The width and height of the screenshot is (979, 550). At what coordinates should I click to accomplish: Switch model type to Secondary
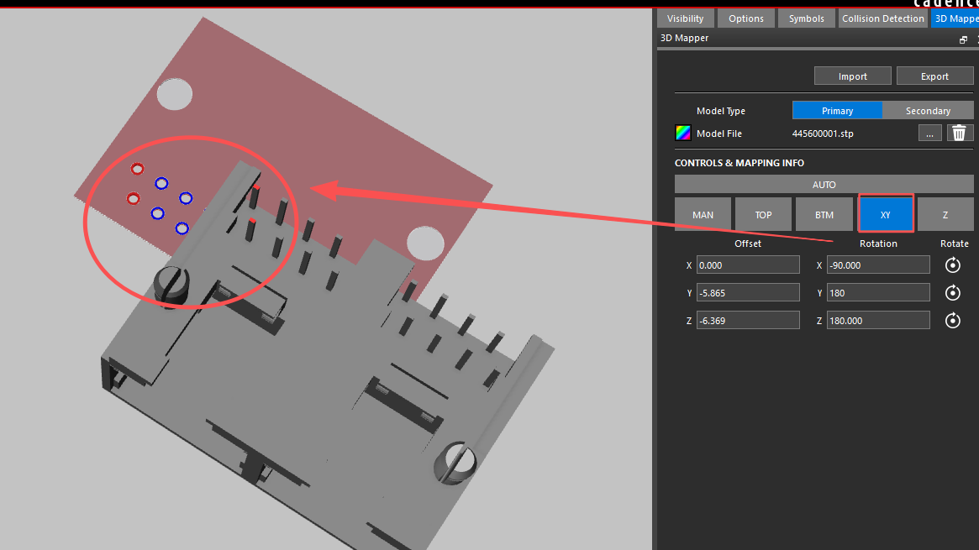click(928, 111)
